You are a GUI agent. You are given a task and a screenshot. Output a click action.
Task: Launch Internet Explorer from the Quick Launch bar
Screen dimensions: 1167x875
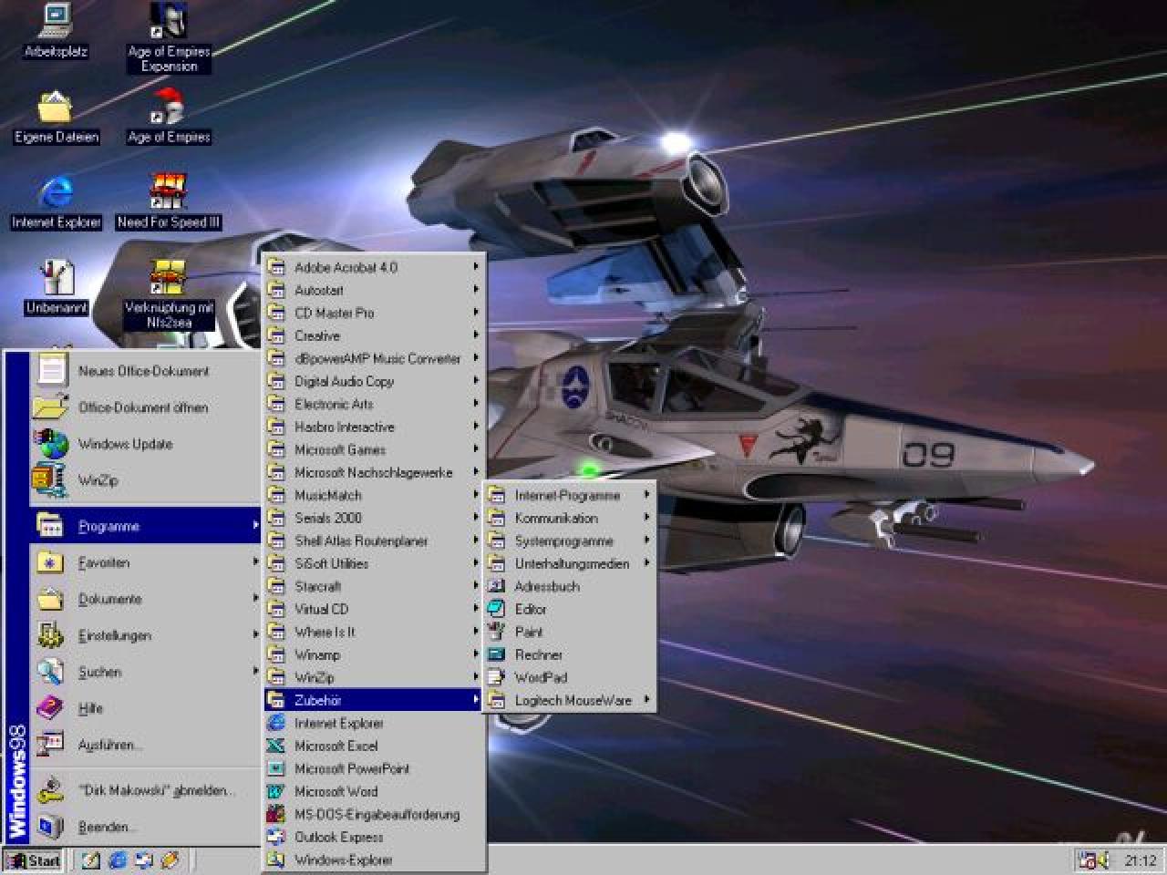click(118, 860)
